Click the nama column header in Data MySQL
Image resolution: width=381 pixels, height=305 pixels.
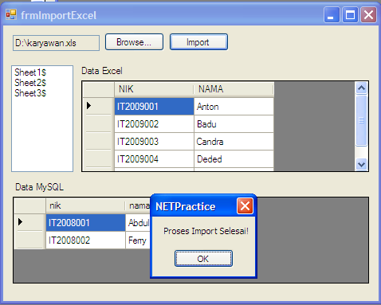138,205
